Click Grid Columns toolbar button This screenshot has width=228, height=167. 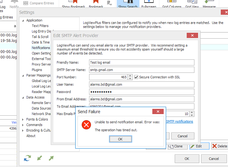click(x=172, y=4)
